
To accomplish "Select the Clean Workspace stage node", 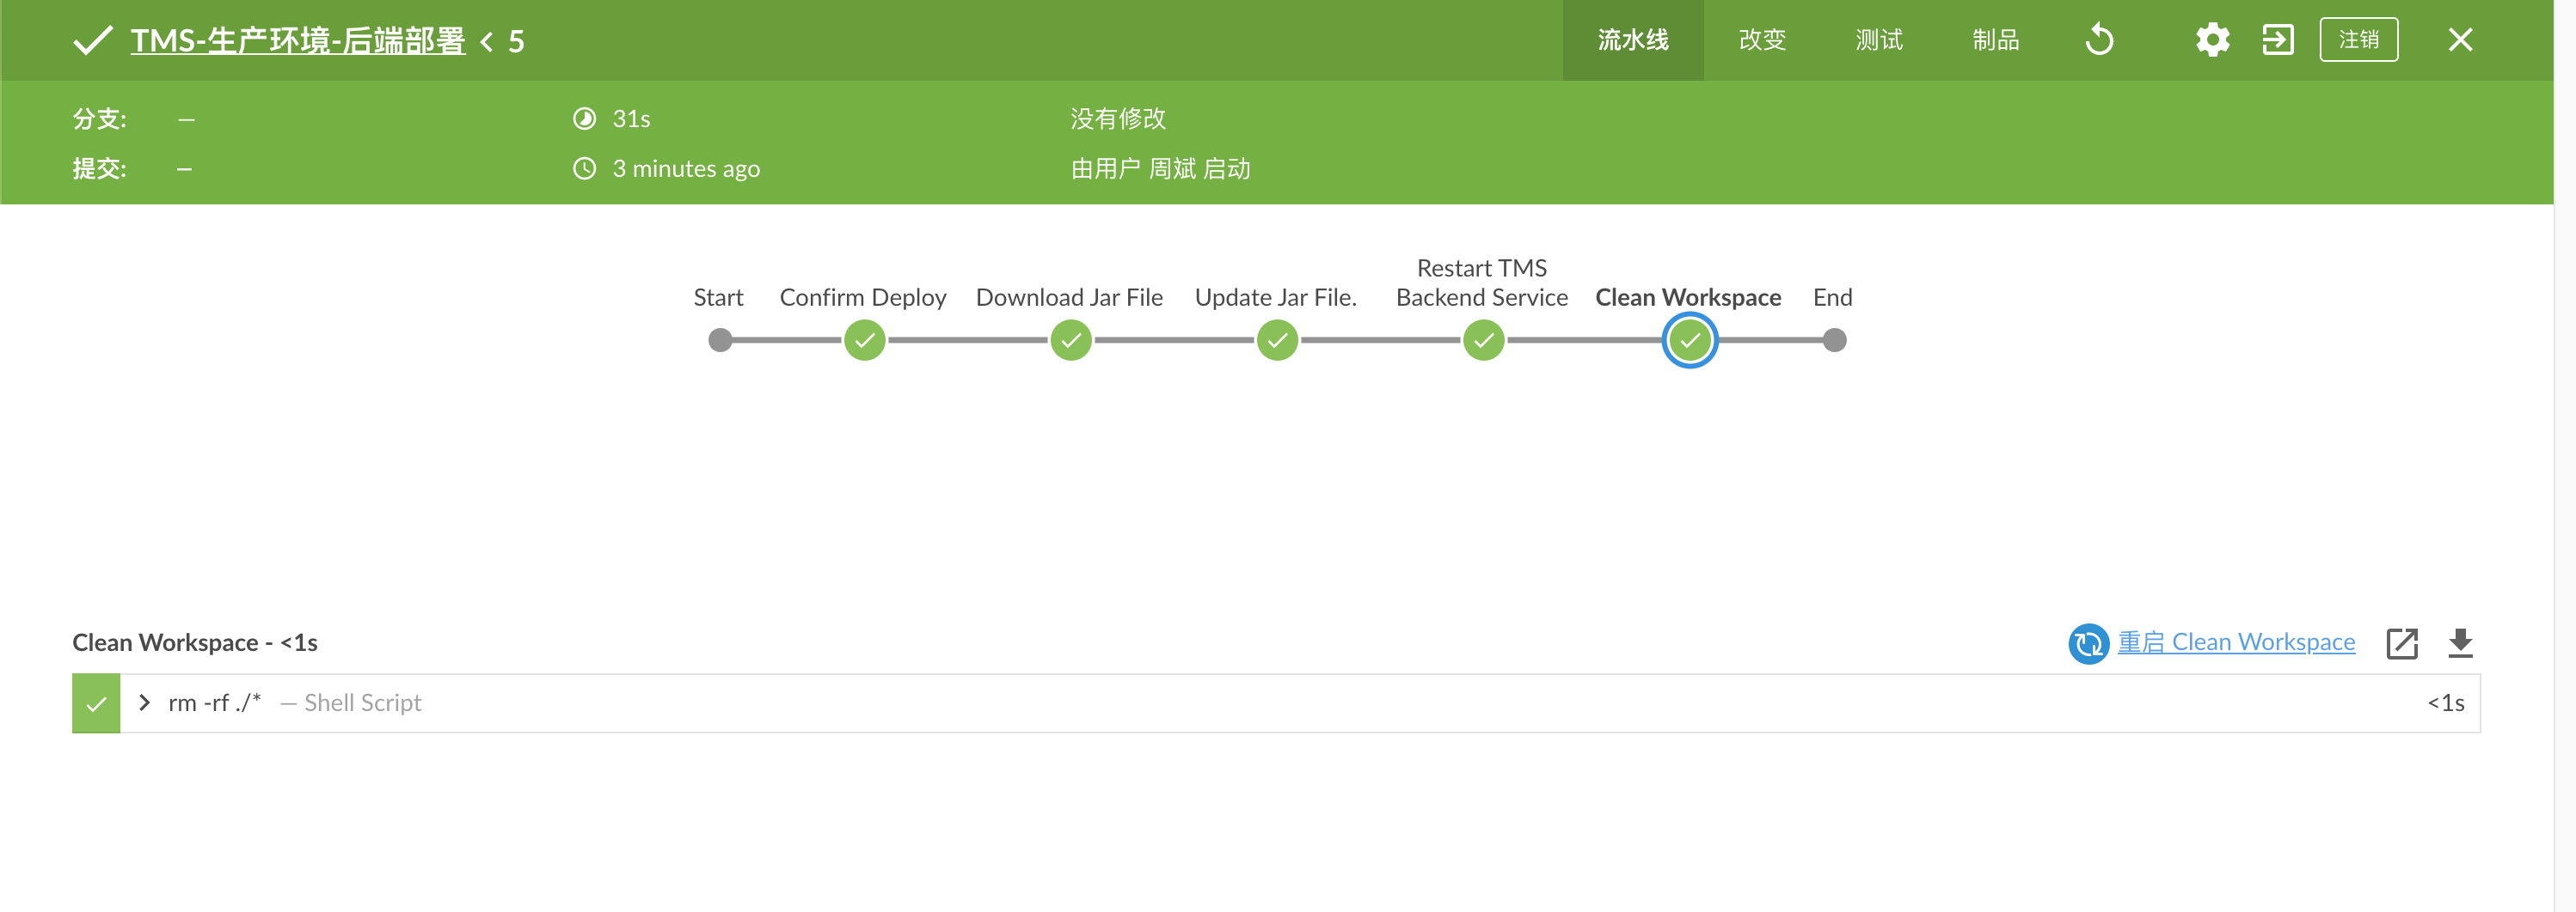I will click(1689, 341).
